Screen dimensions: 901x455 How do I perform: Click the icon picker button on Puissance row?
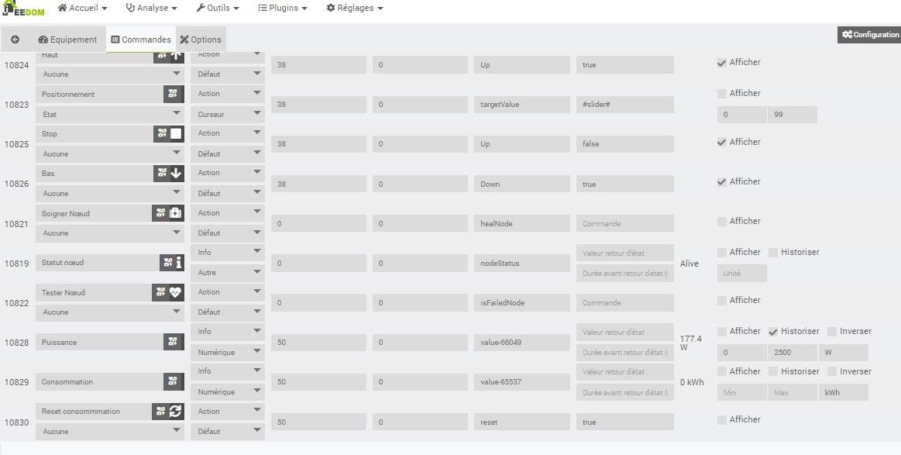click(x=171, y=342)
